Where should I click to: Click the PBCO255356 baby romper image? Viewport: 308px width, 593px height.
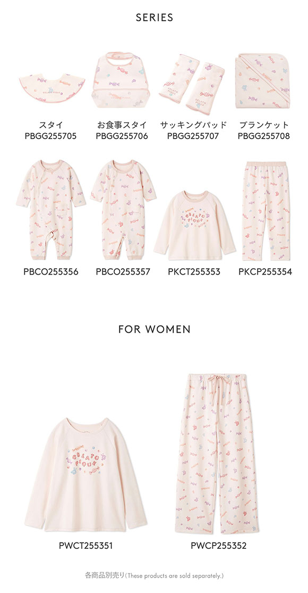(51, 210)
